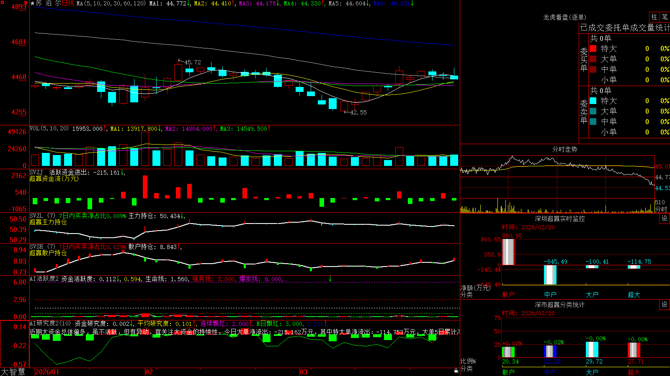Click the 散户 bar showing 860.65
The height and width of the screenshot is (376, 670).
[x=508, y=252]
